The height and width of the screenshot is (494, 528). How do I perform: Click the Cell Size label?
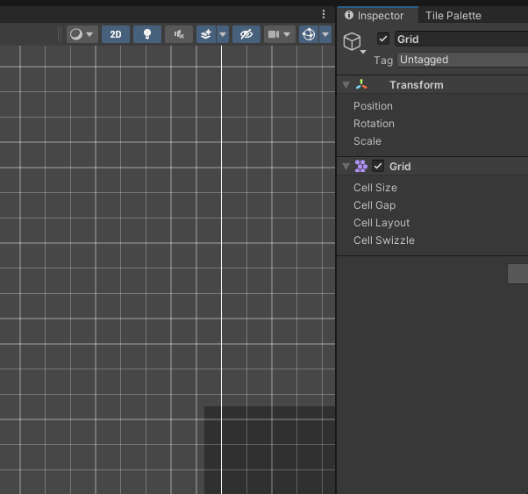click(x=375, y=188)
